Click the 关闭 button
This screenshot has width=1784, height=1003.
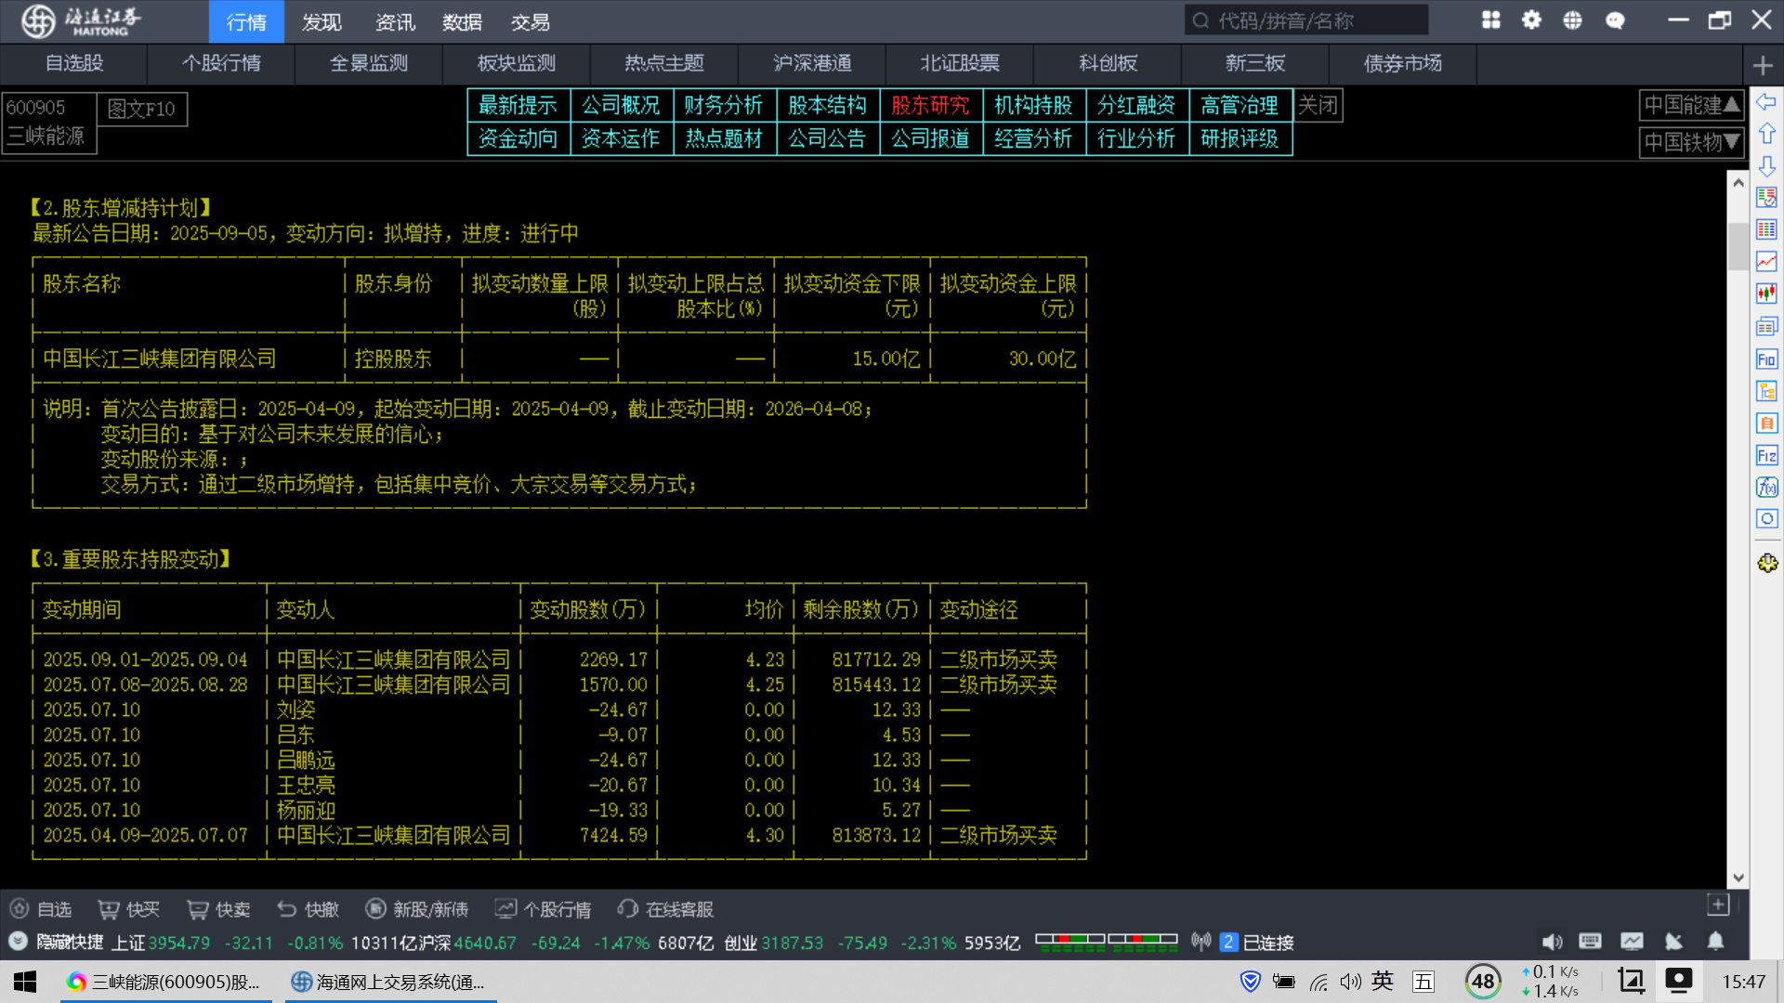pyautogui.click(x=1318, y=106)
